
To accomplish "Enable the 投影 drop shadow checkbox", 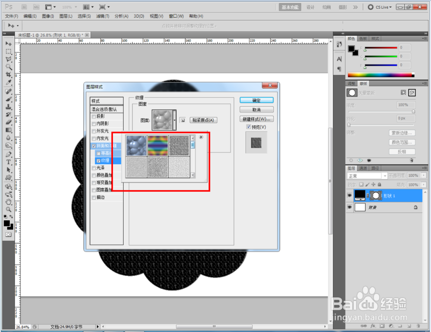I will point(94,116).
